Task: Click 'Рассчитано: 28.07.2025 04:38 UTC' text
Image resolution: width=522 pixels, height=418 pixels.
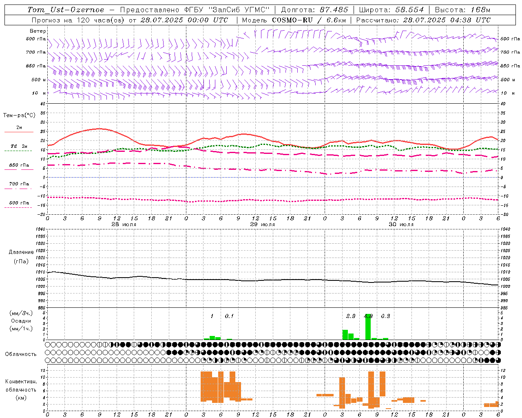Action: (x=423, y=20)
